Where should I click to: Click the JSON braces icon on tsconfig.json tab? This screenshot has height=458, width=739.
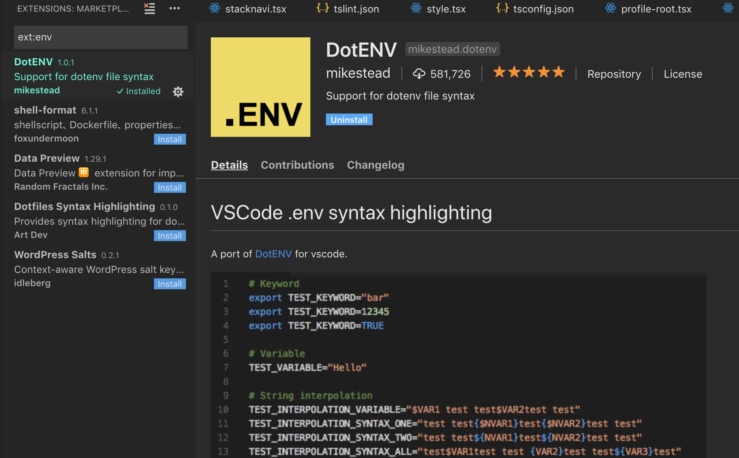pyautogui.click(x=502, y=8)
